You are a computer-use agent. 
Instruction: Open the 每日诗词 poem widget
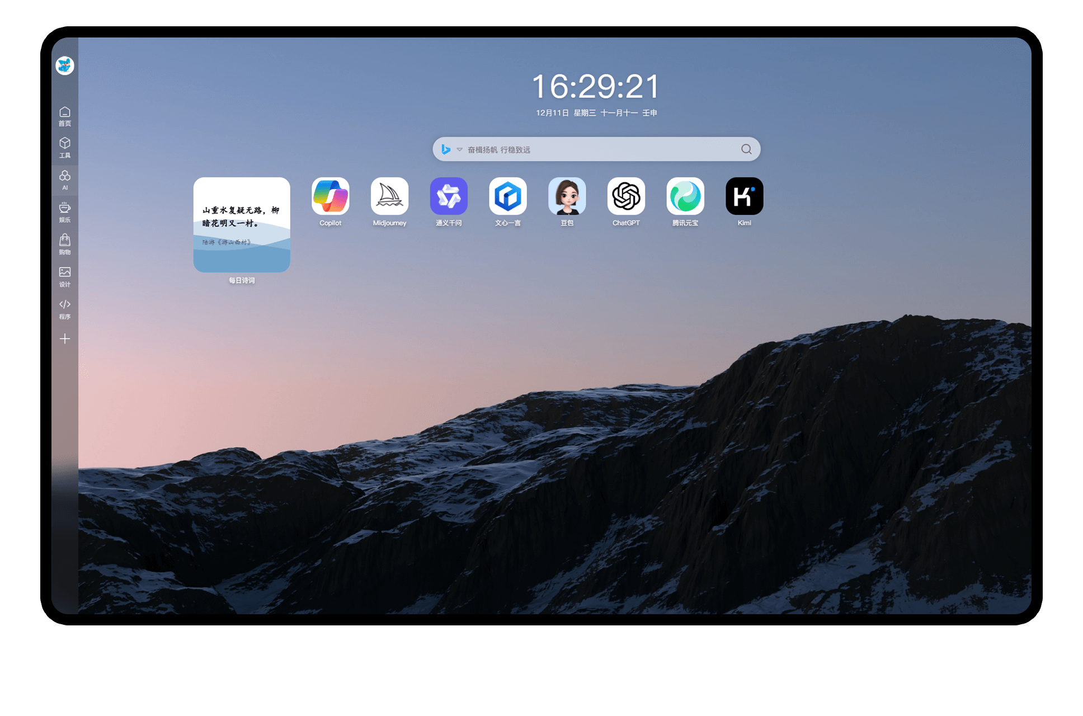click(242, 225)
